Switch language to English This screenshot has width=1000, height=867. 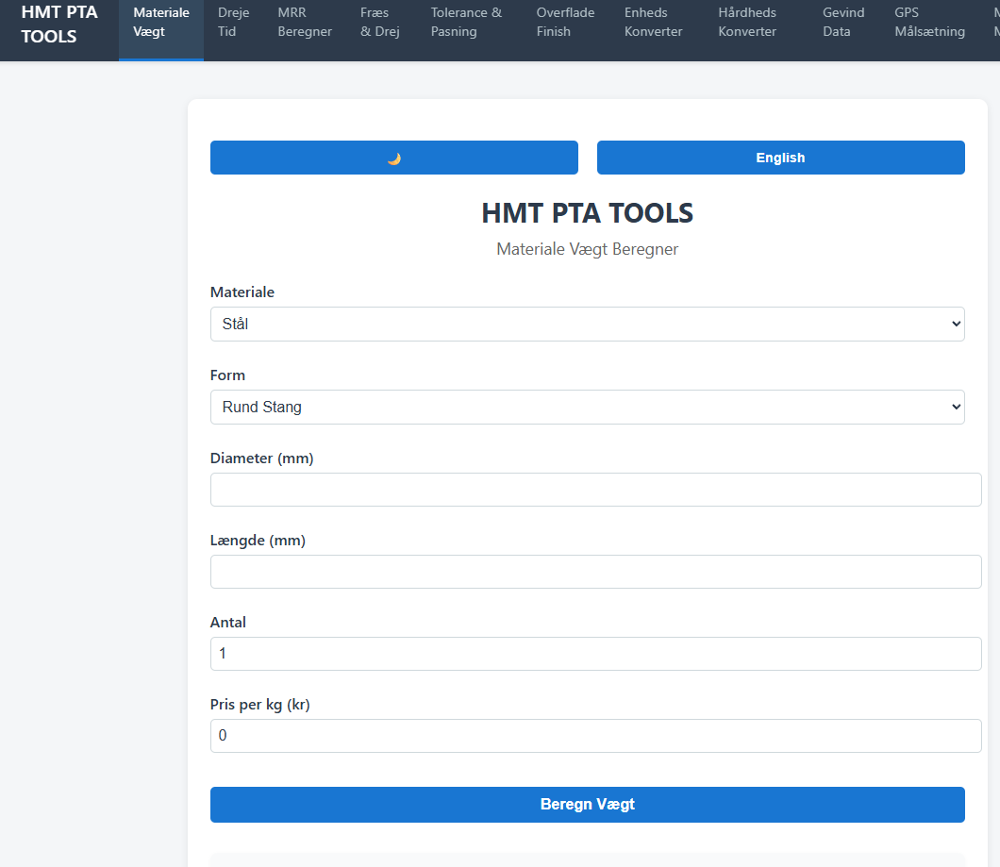coord(780,158)
